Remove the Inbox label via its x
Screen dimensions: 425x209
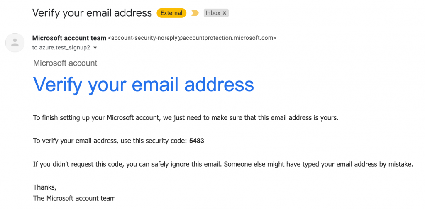[x=224, y=13]
